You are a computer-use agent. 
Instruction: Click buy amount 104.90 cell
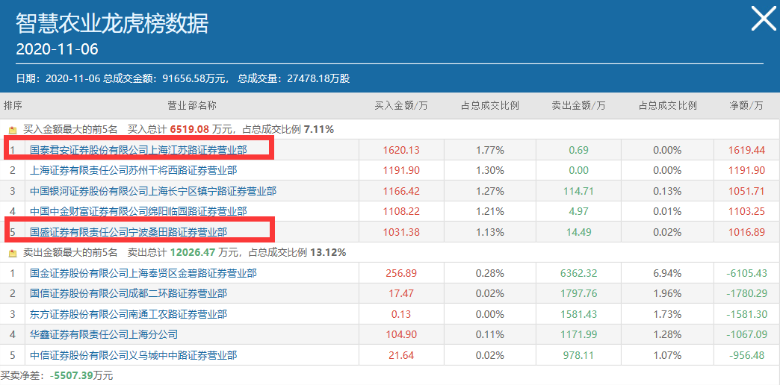[x=401, y=334]
